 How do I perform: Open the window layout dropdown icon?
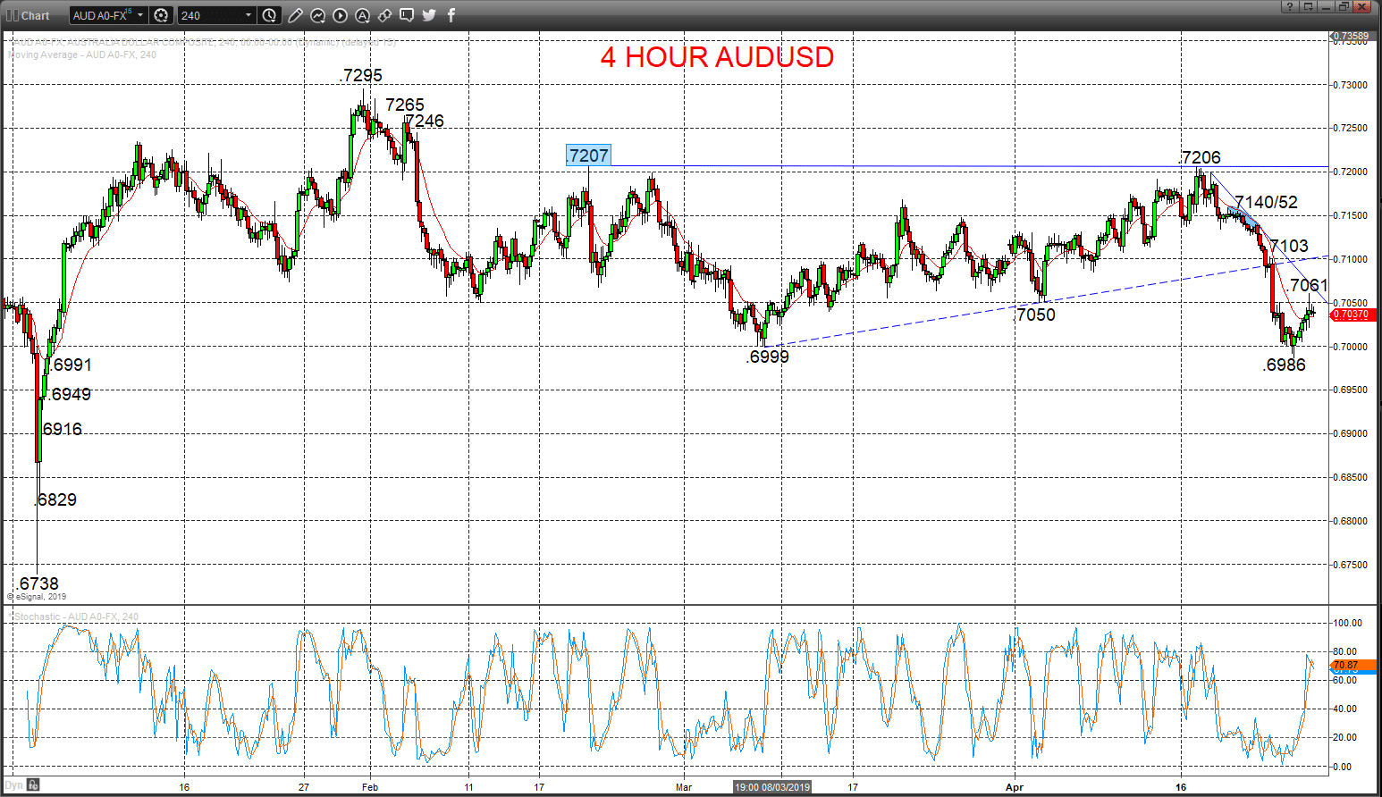pos(1308,6)
